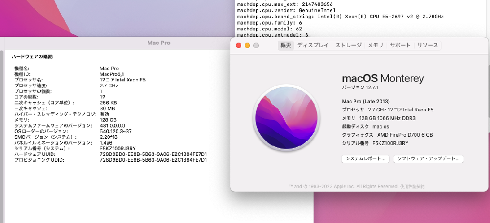Select the ディスプレイ tab
The height and width of the screenshot is (223, 490).
pos(313,46)
